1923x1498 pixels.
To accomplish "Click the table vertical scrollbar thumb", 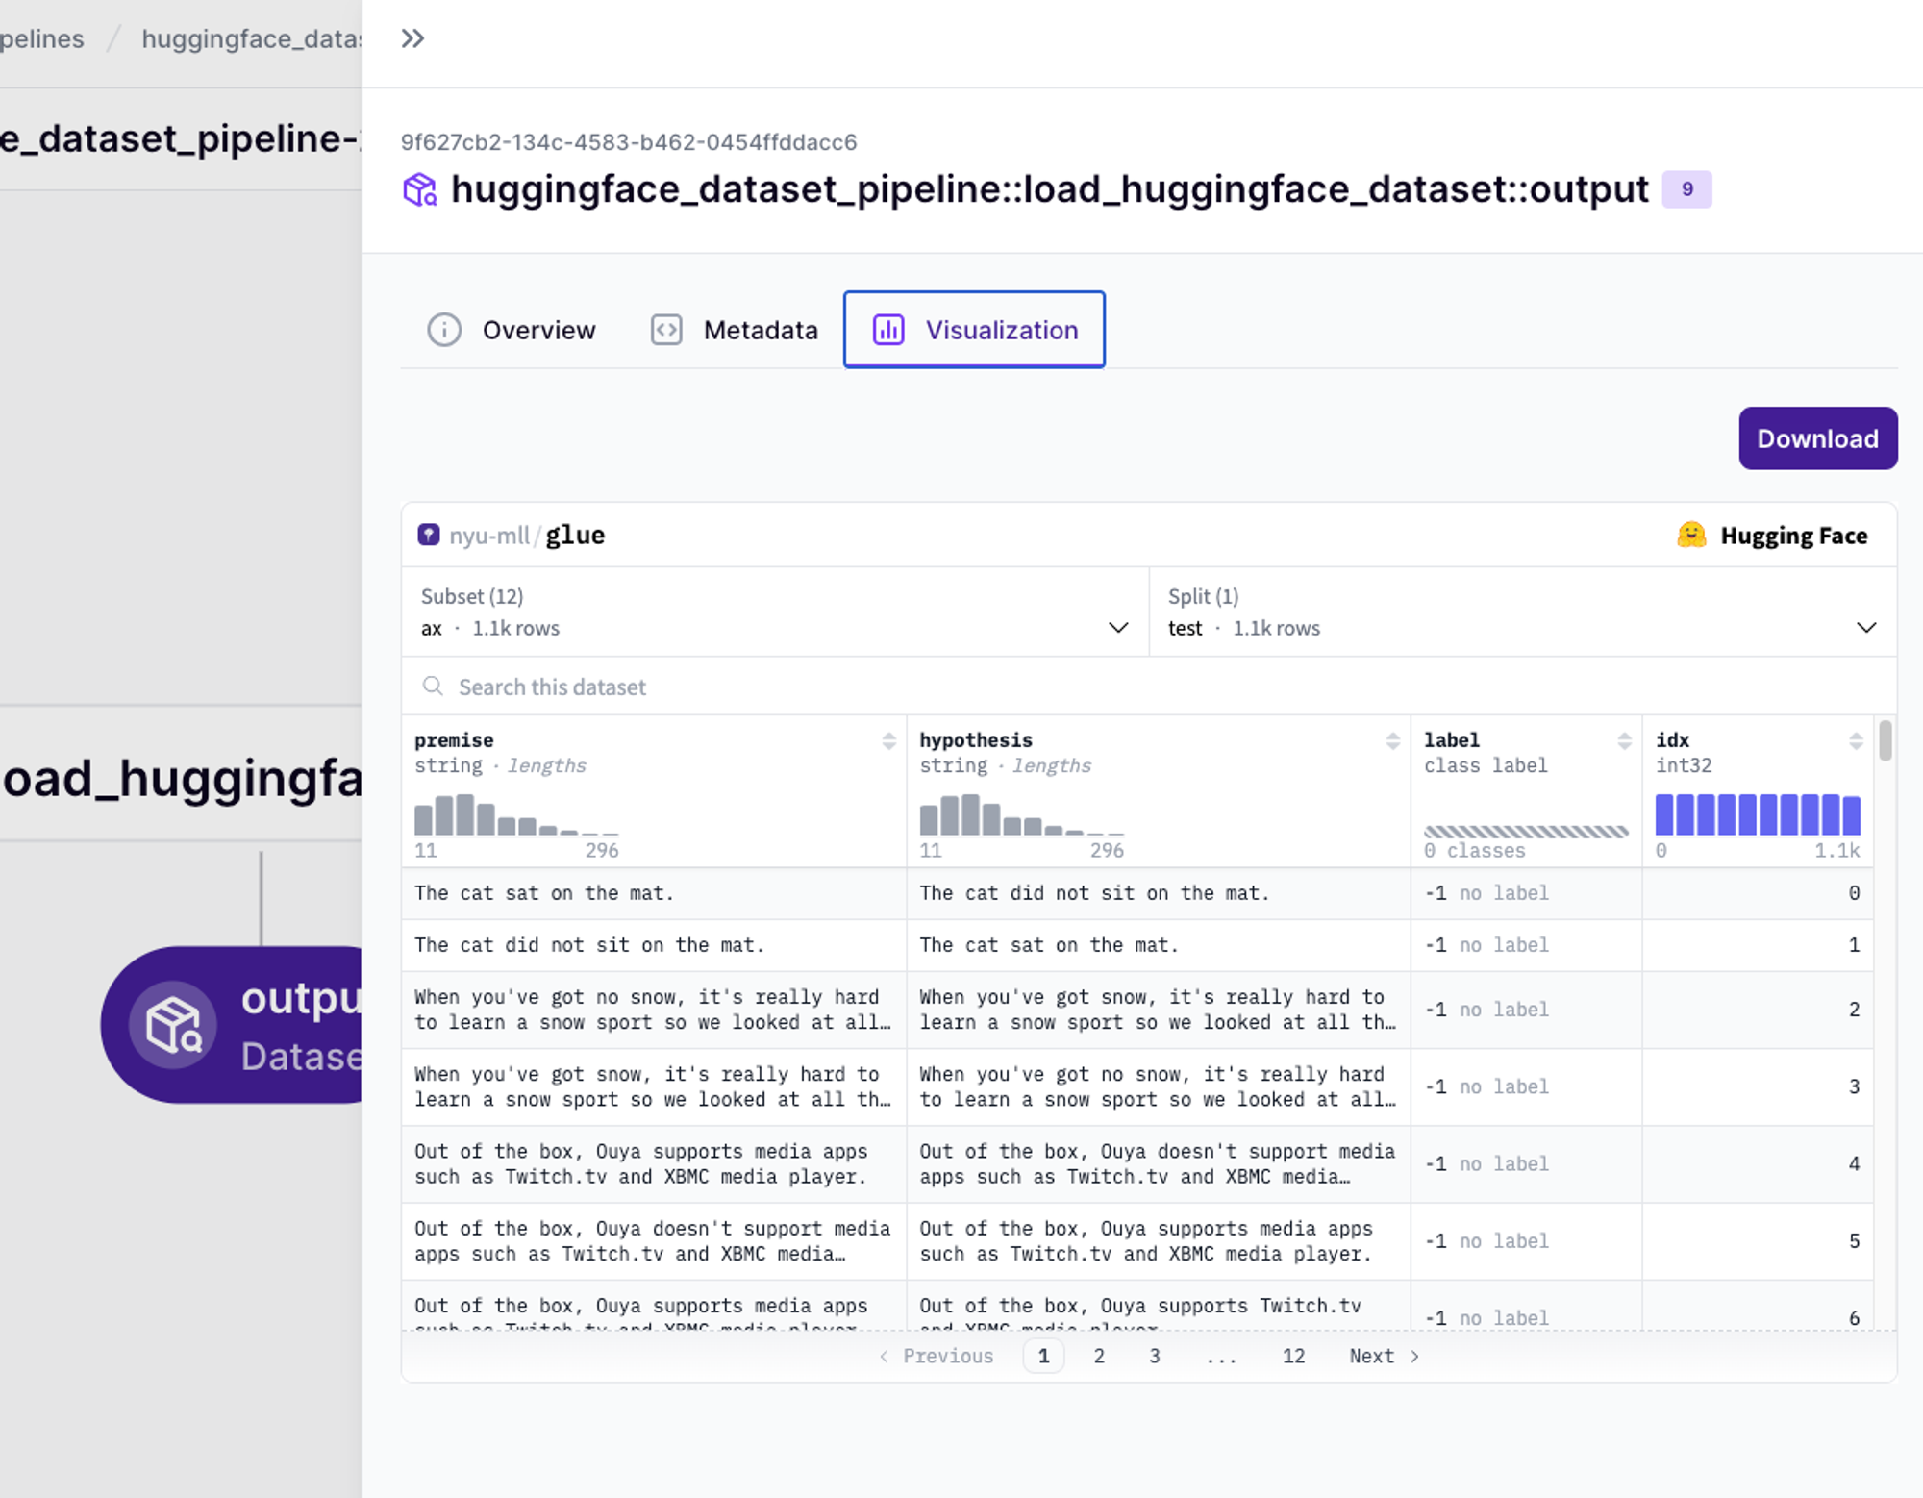I will (1886, 740).
